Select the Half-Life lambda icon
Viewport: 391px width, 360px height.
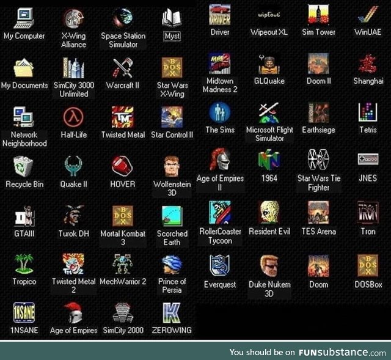pyautogui.click(x=73, y=117)
